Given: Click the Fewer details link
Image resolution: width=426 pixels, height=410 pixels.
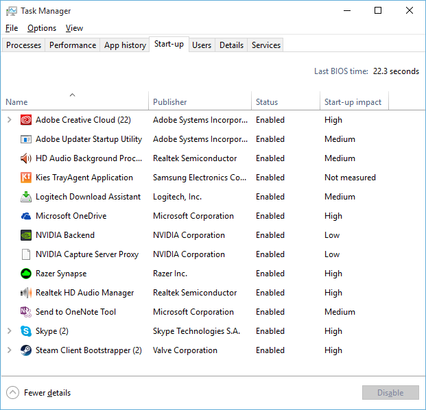Looking at the screenshot, I should click(x=47, y=393).
